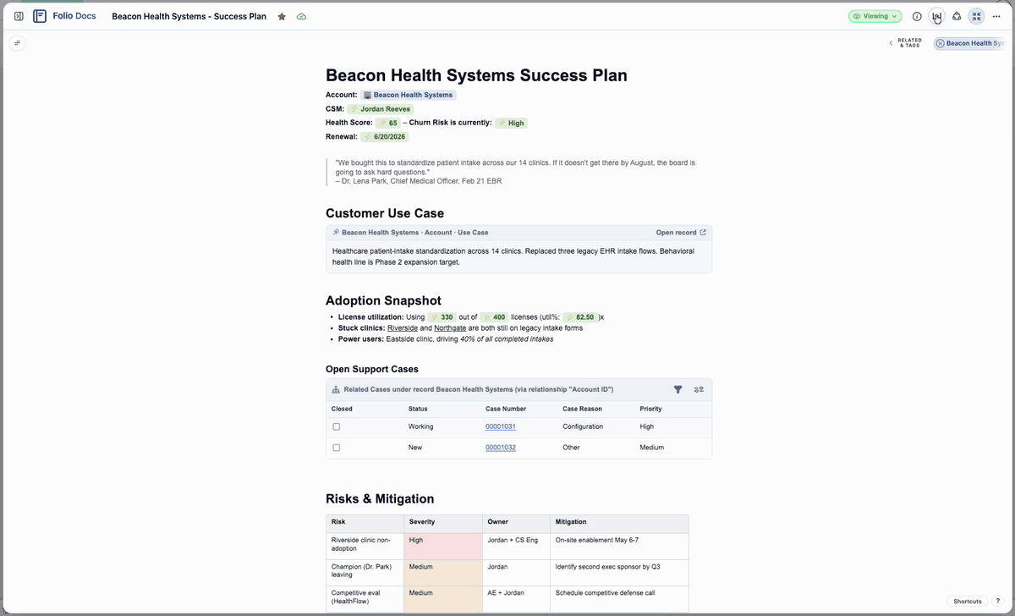
Task: Click the Configuration case reason cell
Action: point(583,427)
